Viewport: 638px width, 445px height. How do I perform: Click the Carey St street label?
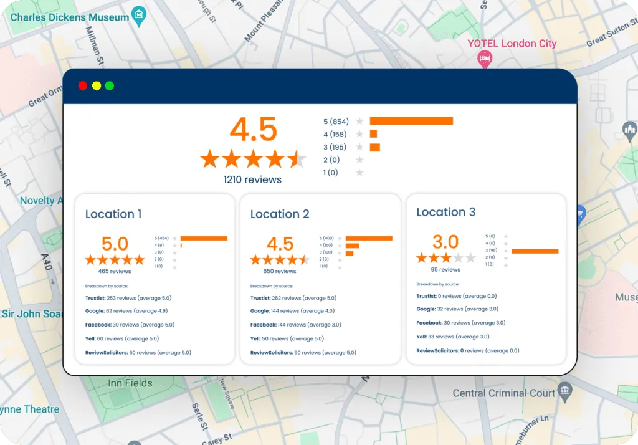pyautogui.click(x=217, y=439)
